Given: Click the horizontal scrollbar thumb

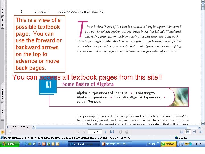Looking at the screenshot, I should (112, 127).
